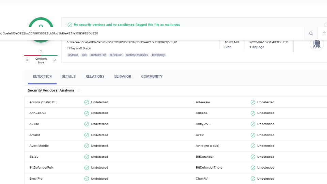This screenshot has height=184, width=327.
Task: Click the upload file icon
Action: coord(324,33)
